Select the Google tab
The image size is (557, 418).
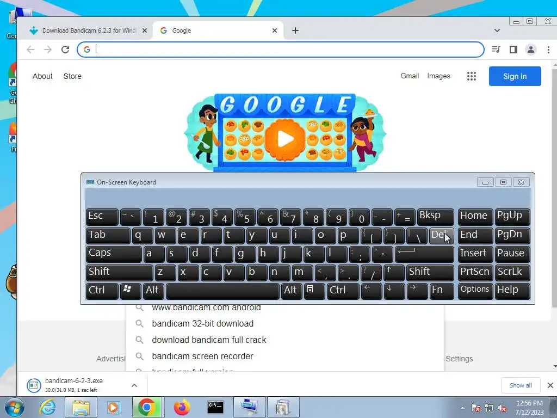pyautogui.click(x=218, y=30)
